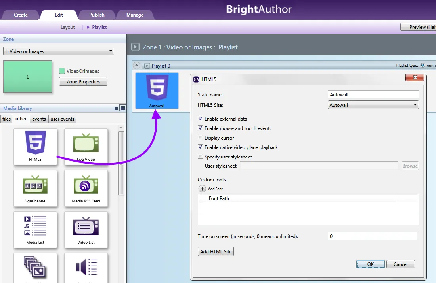The height and width of the screenshot is (283, 436).
Task: Pick the Media RSS Feed item
Action: pyautogui.click(x=86, y=189)
